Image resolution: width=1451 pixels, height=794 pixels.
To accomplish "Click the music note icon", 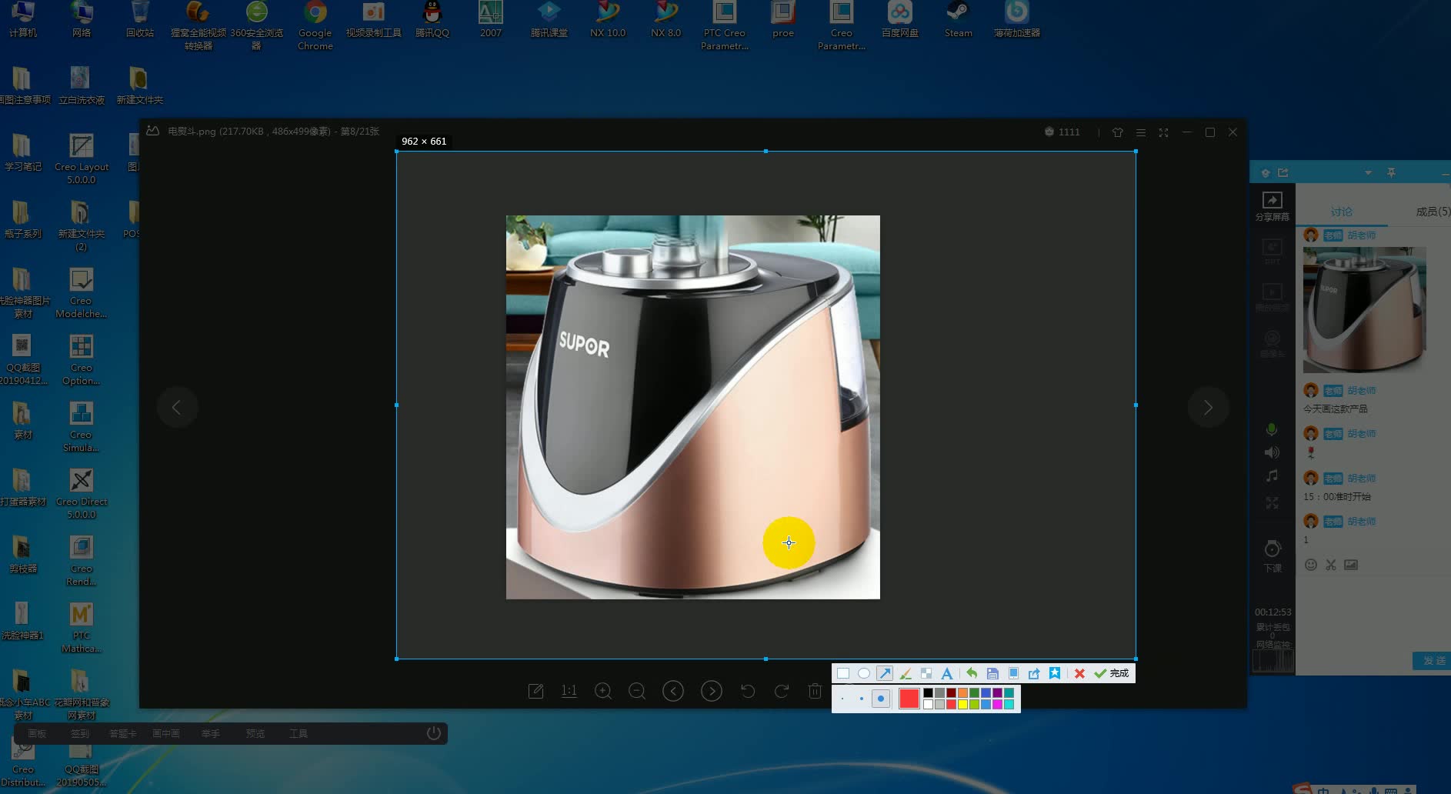I will [x=1272, y=476].
